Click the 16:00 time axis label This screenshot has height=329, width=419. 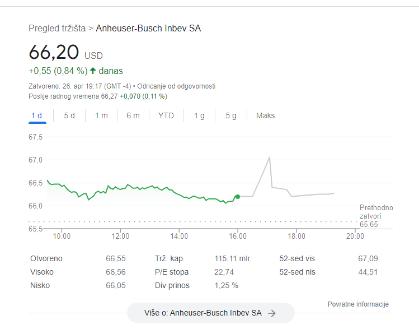(x=238, y=236)
